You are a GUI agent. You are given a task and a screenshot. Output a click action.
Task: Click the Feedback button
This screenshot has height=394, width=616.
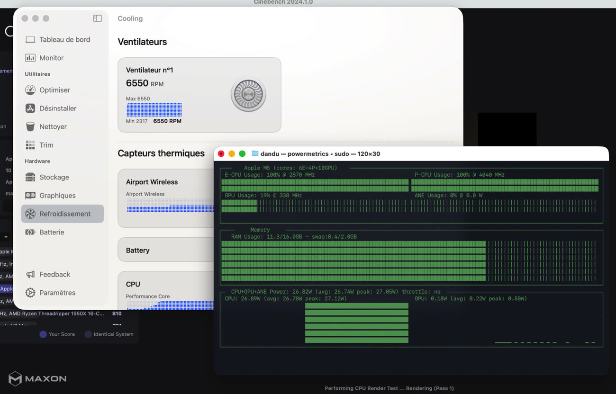pos(54,274)
